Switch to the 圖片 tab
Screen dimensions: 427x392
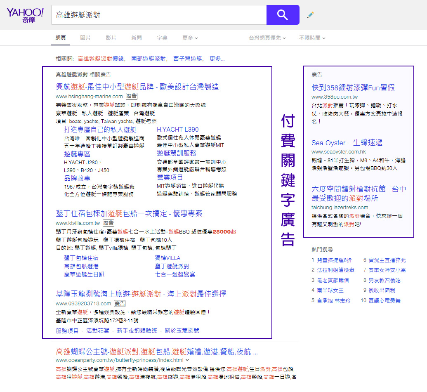[85, 38]
